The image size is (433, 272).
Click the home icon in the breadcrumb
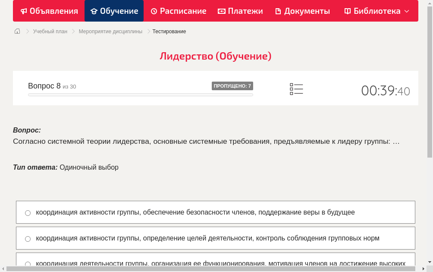tap(17, 31)
